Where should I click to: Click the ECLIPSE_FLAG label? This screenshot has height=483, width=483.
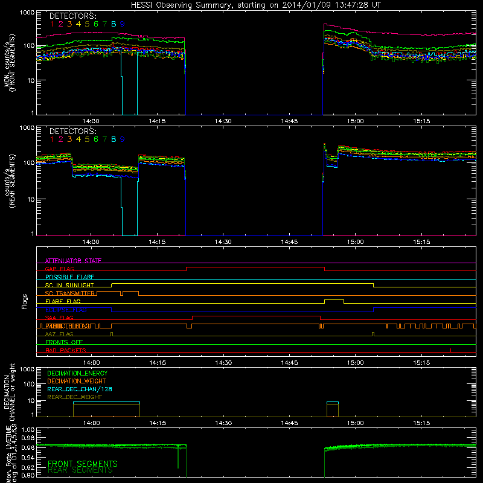pos(66,310)
